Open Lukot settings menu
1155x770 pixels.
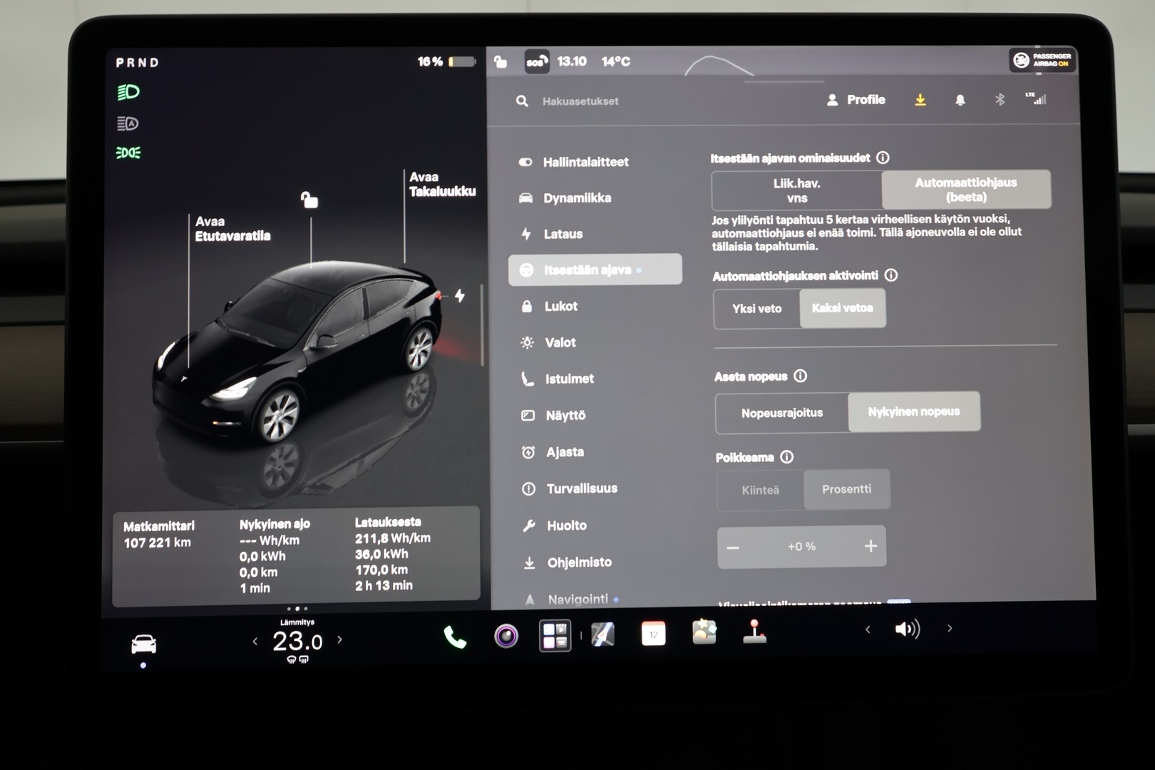tap(561, 306)
